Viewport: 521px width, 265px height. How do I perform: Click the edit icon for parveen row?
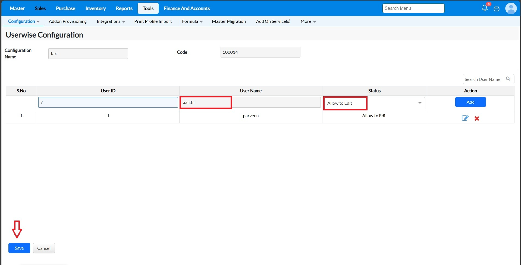click(465, 118)
